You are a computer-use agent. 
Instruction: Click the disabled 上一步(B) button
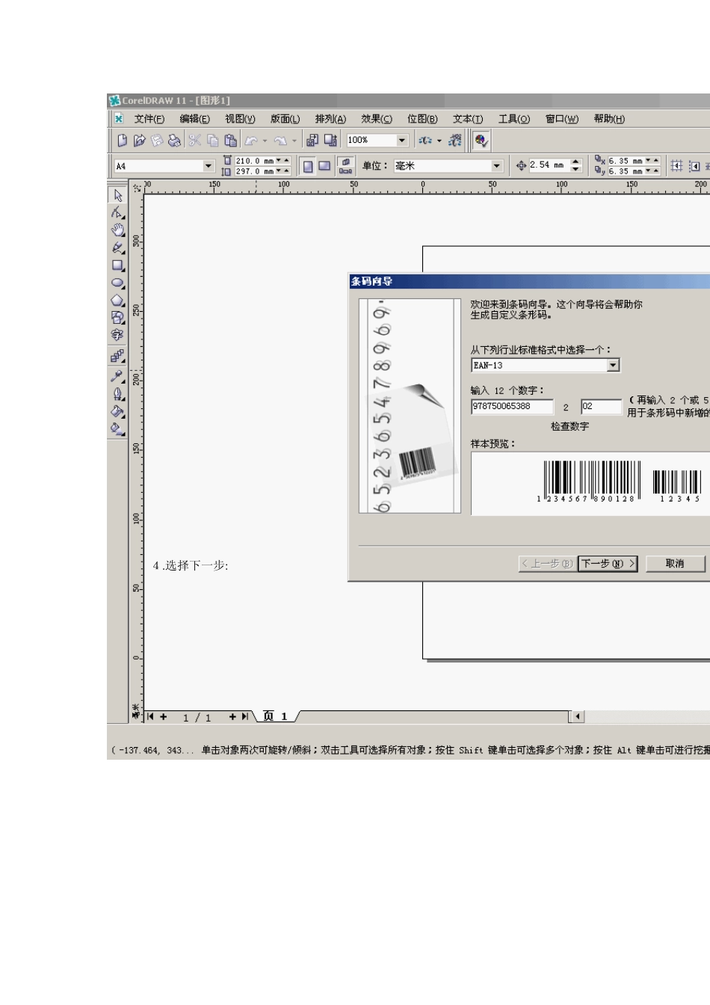coord(546,564)
